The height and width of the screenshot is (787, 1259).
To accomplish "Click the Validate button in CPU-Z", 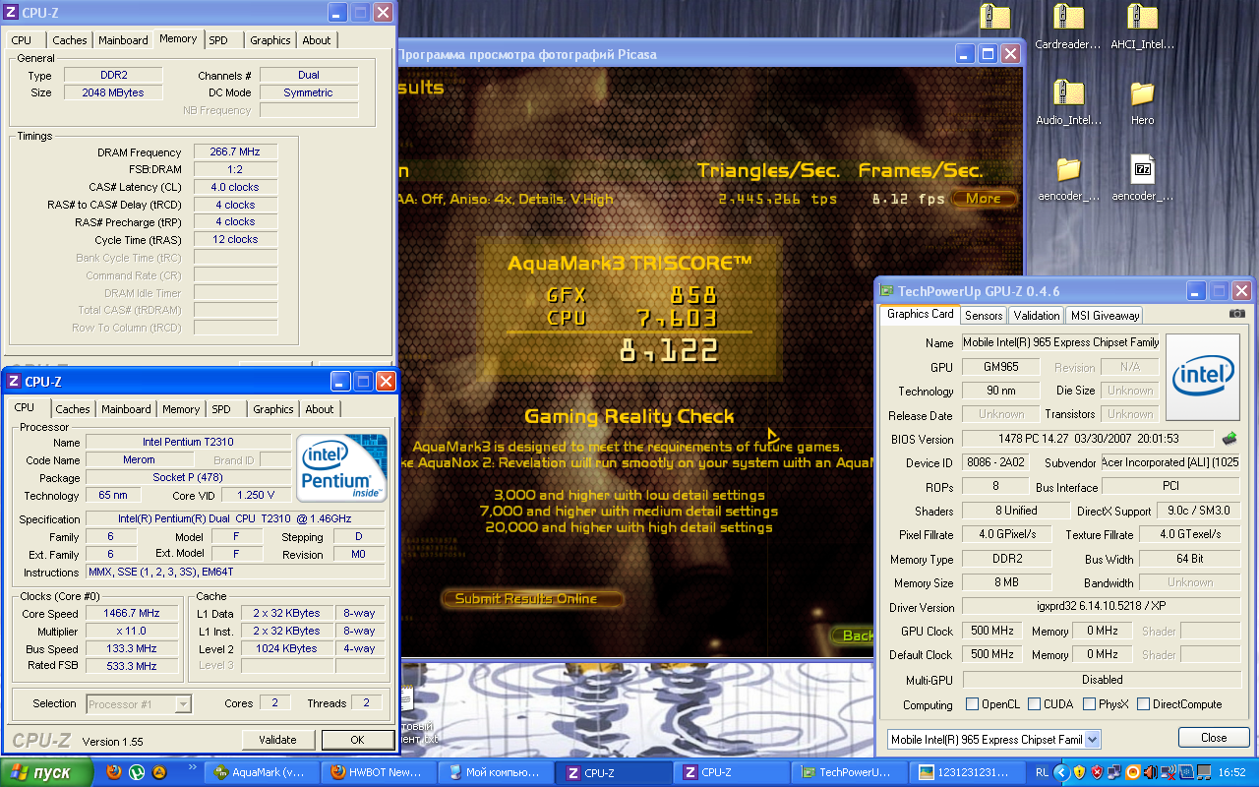I will pyautogui.click(x=278, y=740).
